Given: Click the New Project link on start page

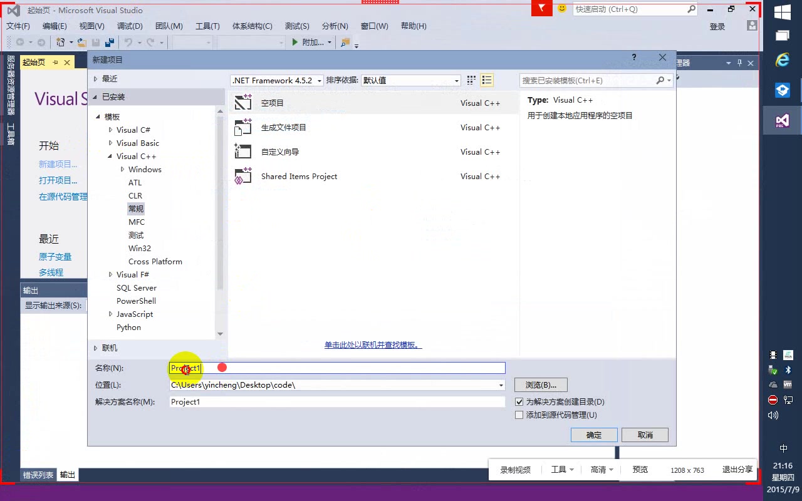Looking at the screenshot, I should [x=58, y=164].
